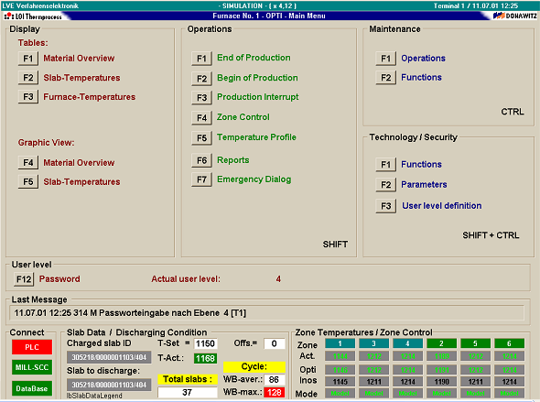This screenshot has height=402, width=540.
Task: Toggle Zone 3 Mode Model indicator
Action: pos(373,393)
